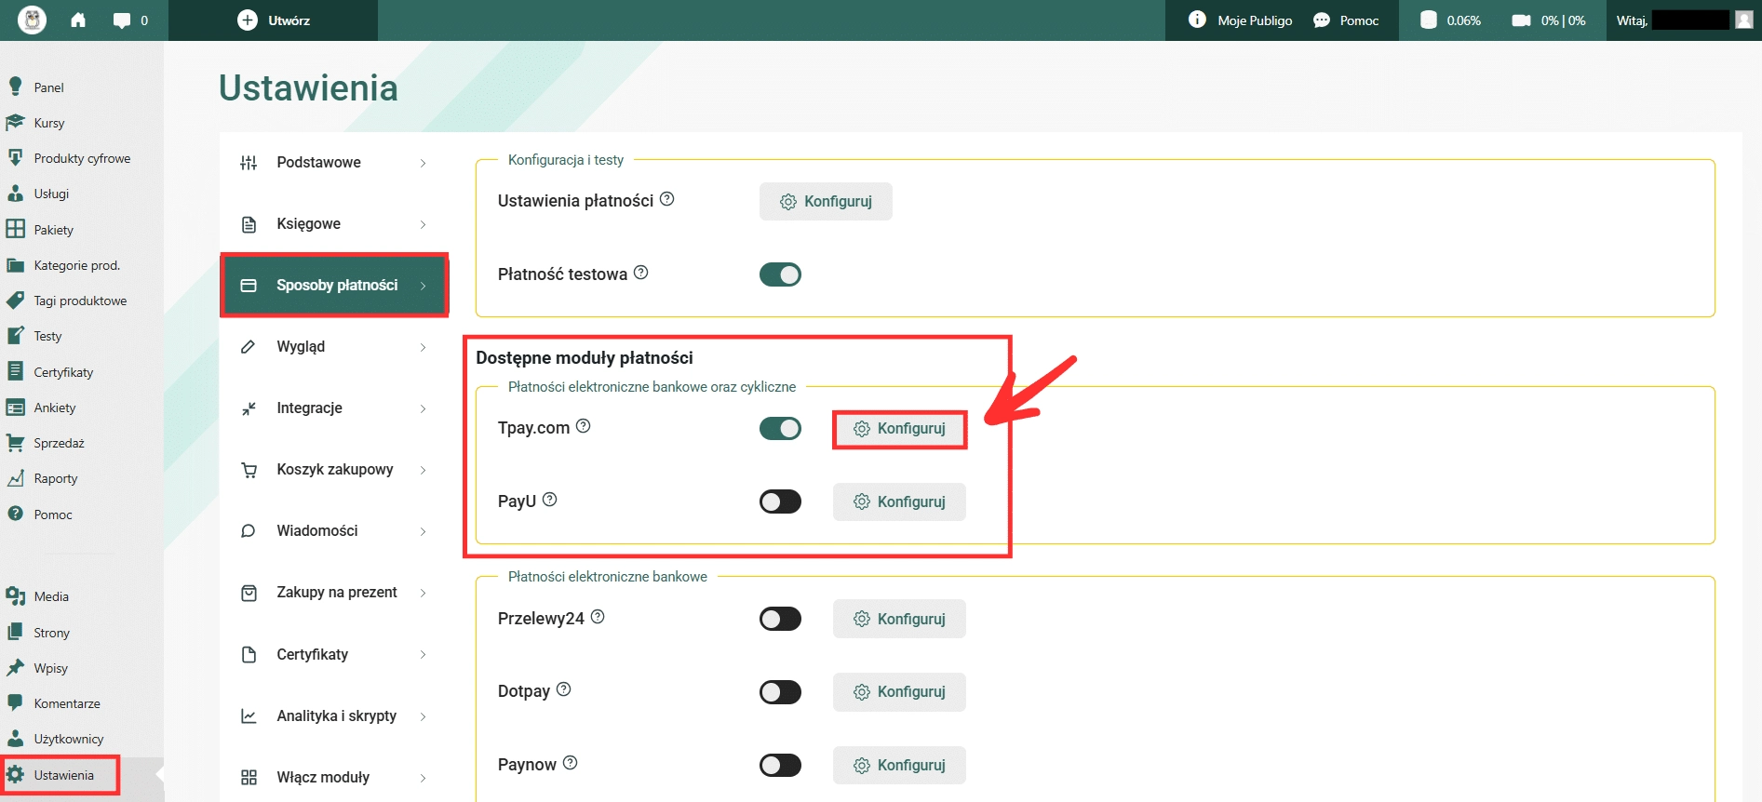The width and height of the screenshot is (1762, 802).
Task: Click the plus icon beside Utwórz
Action: click(x=248, y=20)
